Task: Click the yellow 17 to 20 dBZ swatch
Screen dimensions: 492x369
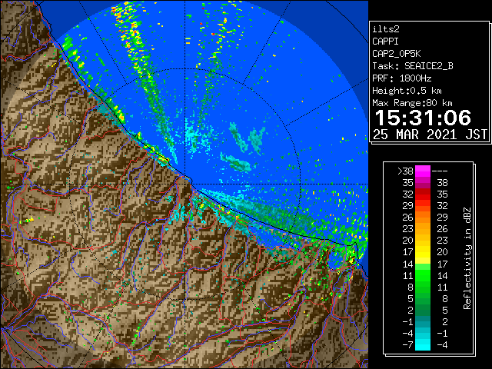Action: (x=423, y=252)
